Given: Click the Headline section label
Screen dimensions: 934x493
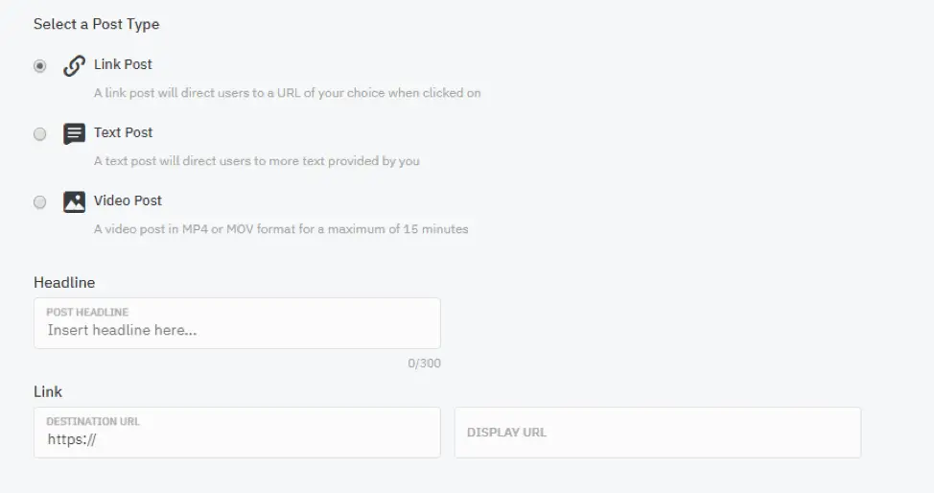Looking at the screenshot, I should (x=64, y=283).
